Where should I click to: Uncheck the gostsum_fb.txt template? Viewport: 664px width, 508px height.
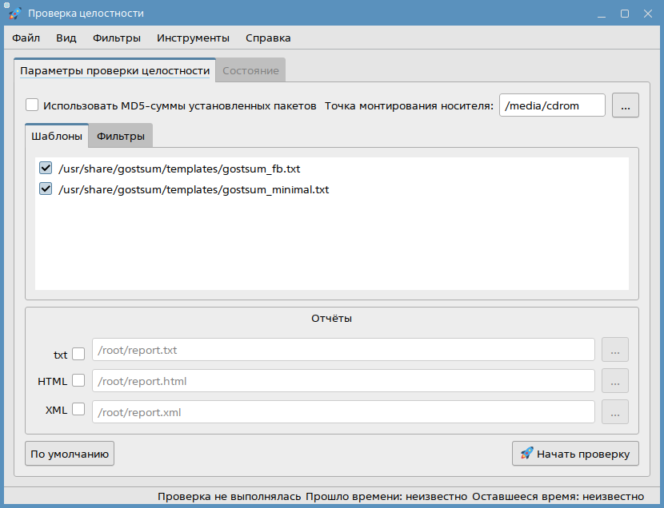[x=46, y=169]
